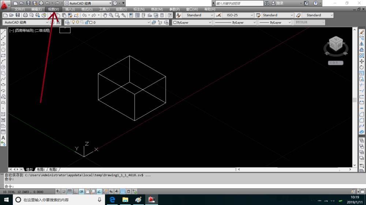Open the ISO-25 dimension style dropdown
The width and height of the screenshot is (366, 205).
tap(238, 15)
